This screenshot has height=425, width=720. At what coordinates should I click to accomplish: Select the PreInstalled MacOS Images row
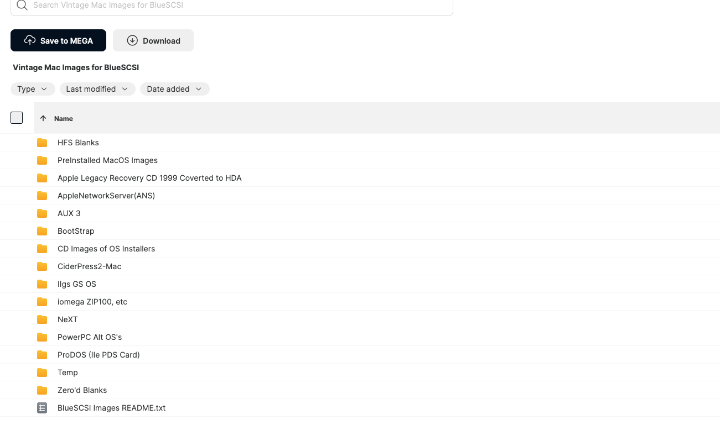point(360,160)
